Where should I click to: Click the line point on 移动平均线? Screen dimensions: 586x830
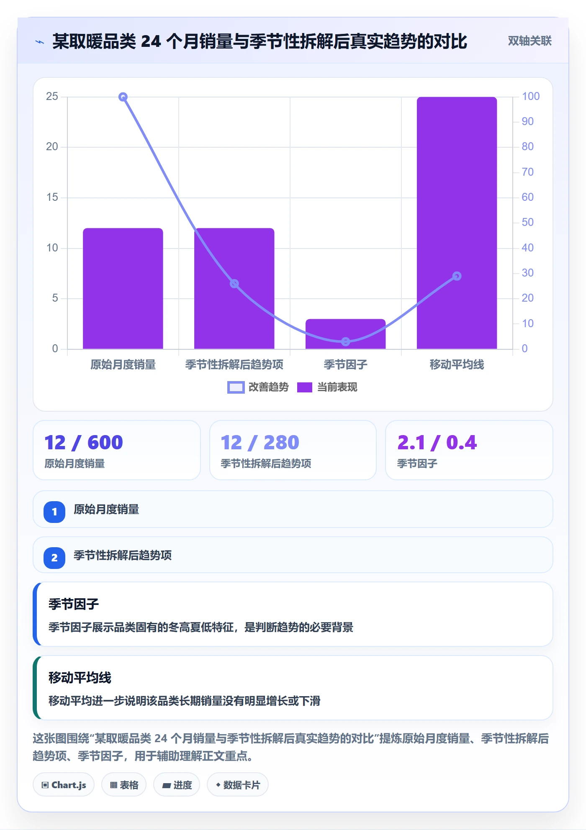[457, 276]
